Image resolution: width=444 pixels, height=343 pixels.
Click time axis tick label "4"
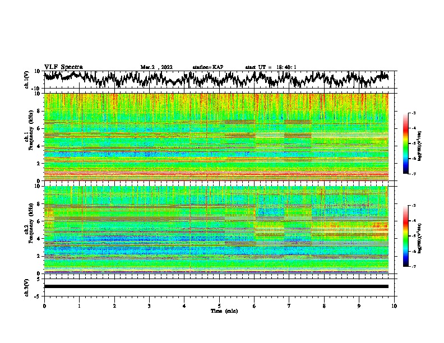(x=184, y=306)
